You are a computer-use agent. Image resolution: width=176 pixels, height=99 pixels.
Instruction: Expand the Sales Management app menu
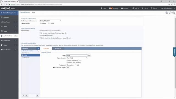click(x=9, y=13)
